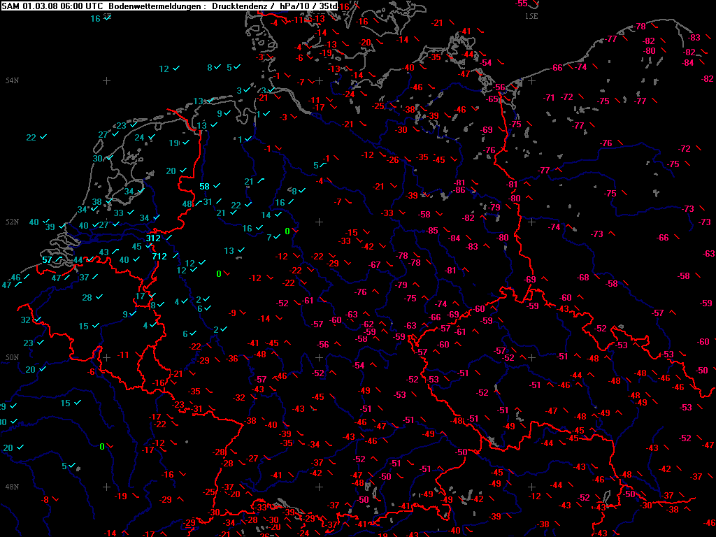The height and width of the screenshot is (537, 716).
Task: Click the -65 station value
Action: (492, 99)
